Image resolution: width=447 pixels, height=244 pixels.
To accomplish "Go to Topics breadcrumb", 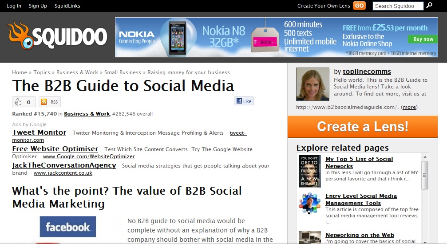I will click(42, 72).
